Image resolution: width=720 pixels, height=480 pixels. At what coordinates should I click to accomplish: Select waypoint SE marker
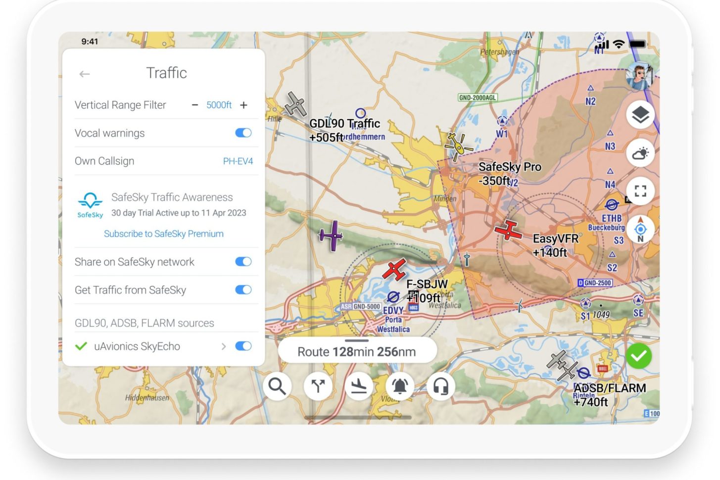638,300
